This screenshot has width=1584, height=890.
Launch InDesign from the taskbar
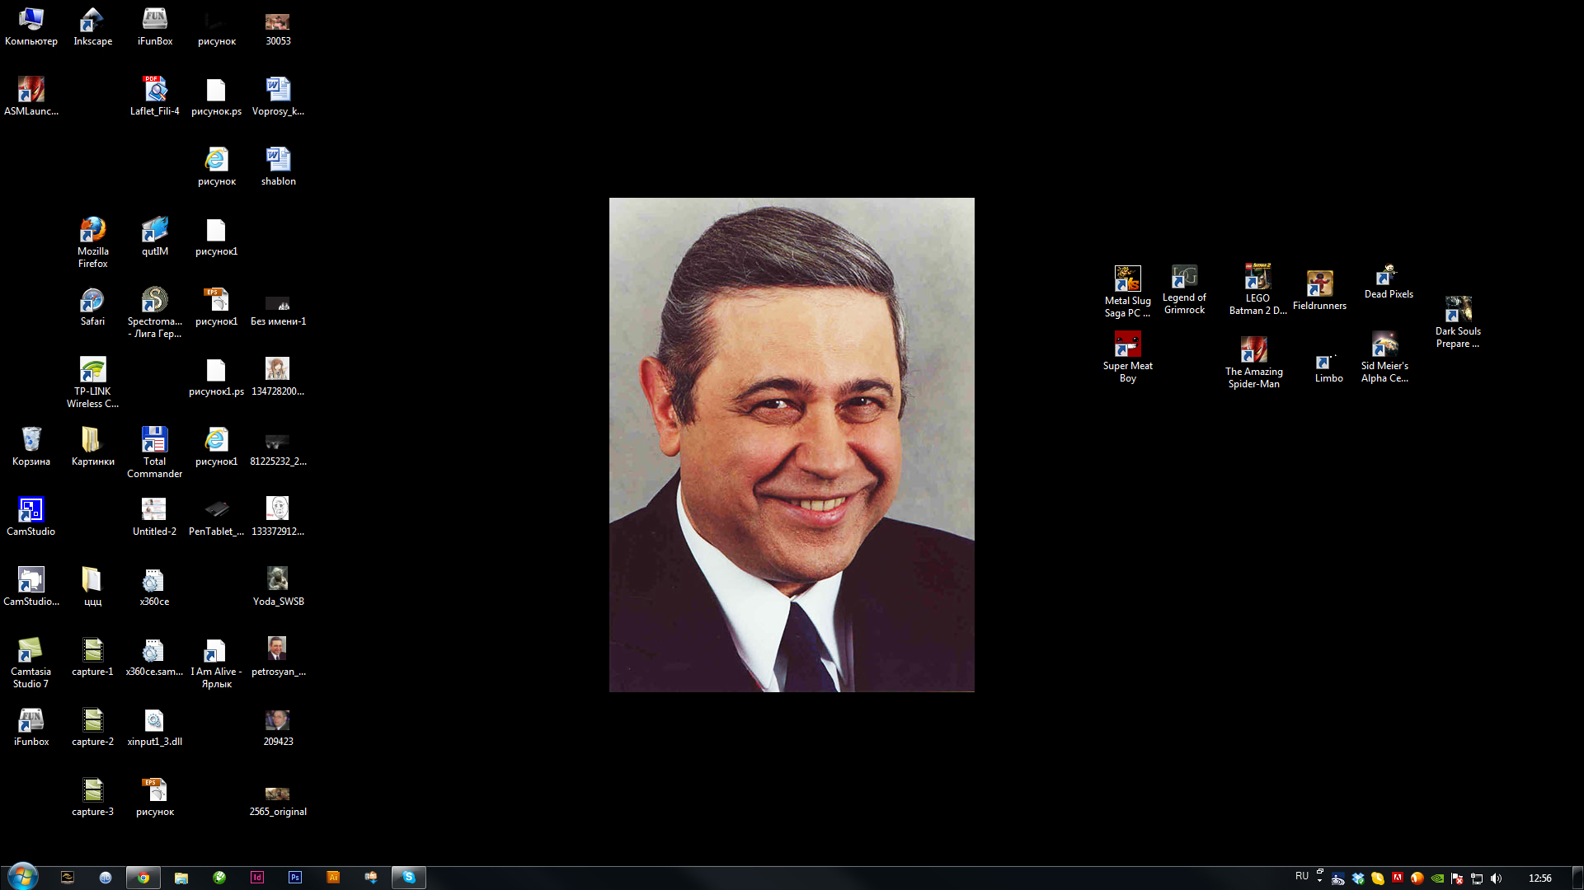pos(257,878)
